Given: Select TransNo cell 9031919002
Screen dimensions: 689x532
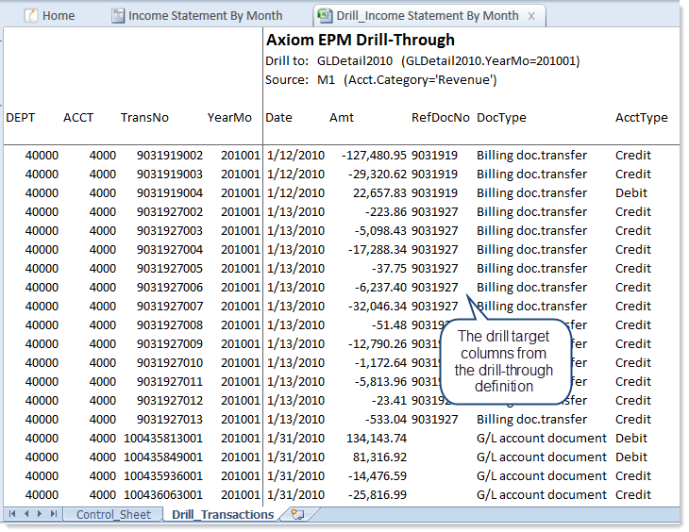Looking at the screenshot, I should click(x=170, y=156).
